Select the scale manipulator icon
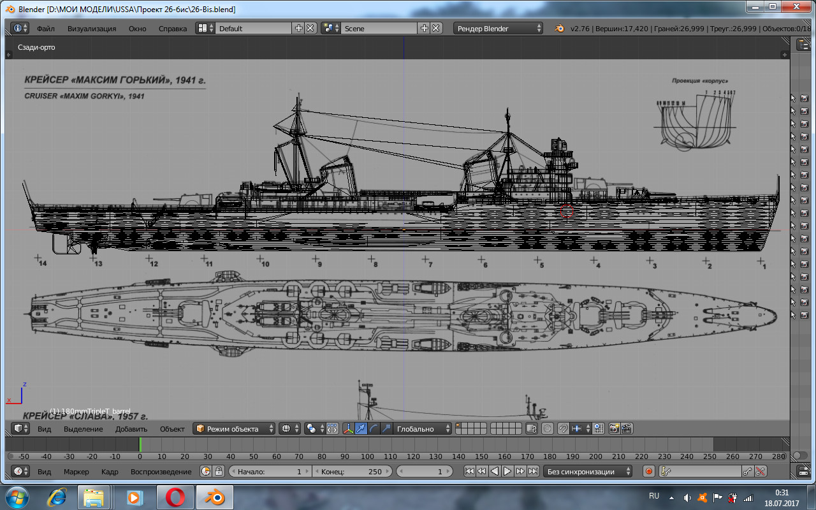816x510 pixels. tap(386, 428)
